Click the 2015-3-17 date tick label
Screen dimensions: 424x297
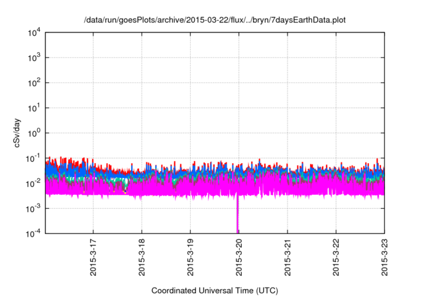point(93,257)
